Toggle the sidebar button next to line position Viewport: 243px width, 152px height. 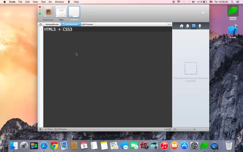170,129
